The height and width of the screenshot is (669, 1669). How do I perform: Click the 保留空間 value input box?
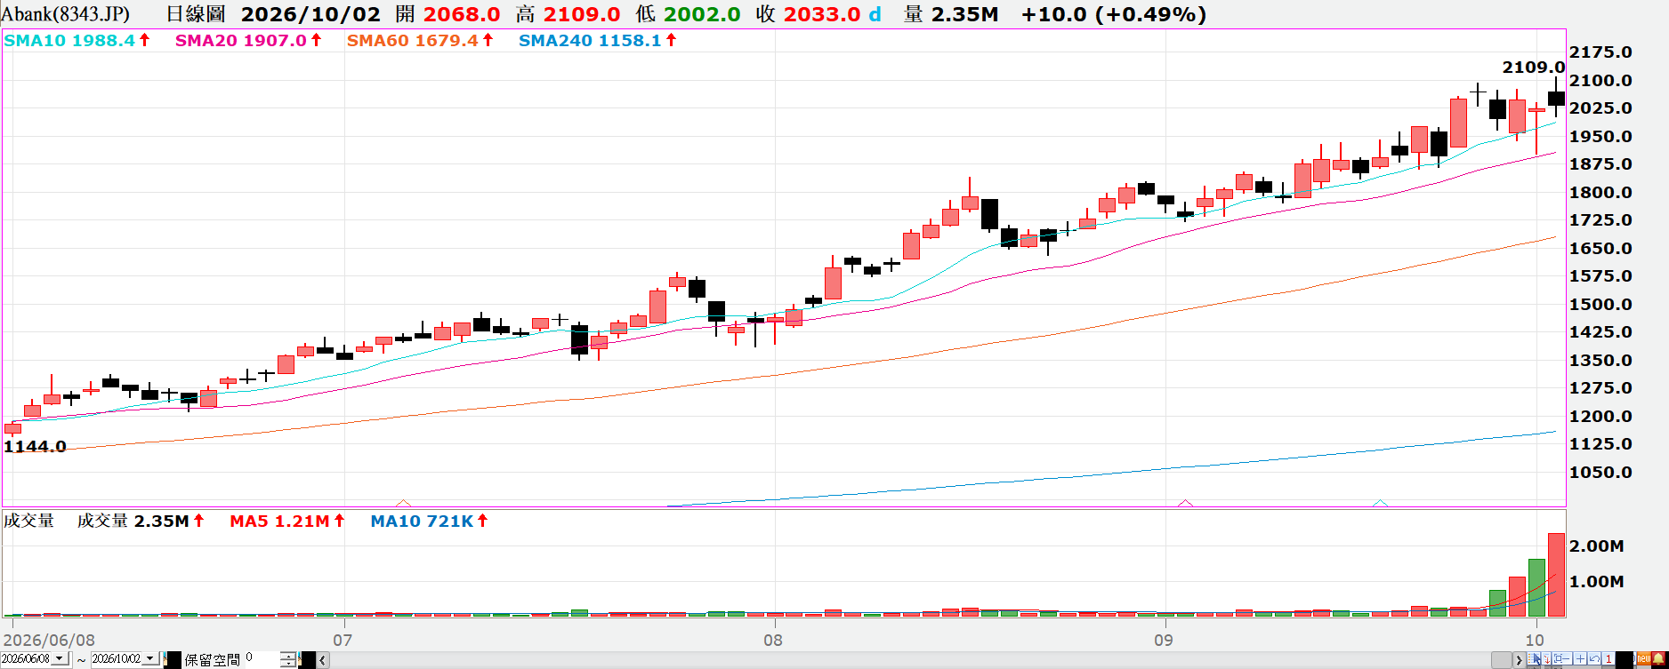coord(262,659)
